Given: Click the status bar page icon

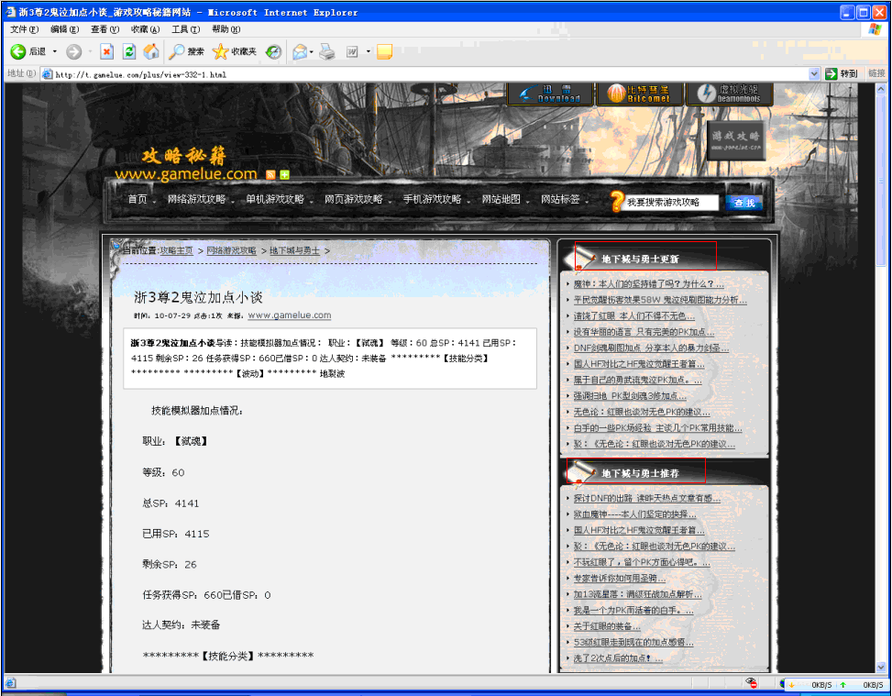Looking at the screenshot, I should [x=11, y=683].
